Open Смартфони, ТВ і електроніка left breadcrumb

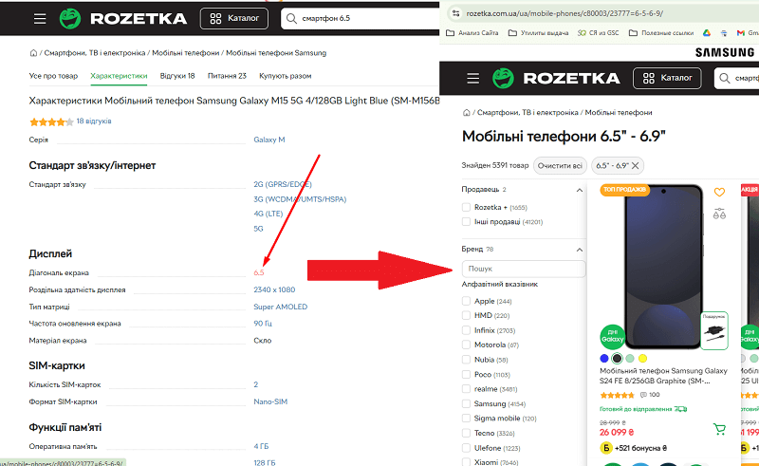coord(94,53)
